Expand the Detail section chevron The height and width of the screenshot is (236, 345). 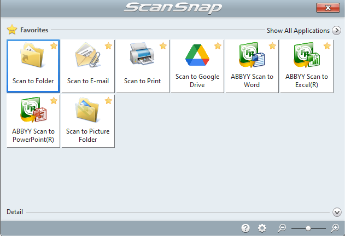click(337, 212)
